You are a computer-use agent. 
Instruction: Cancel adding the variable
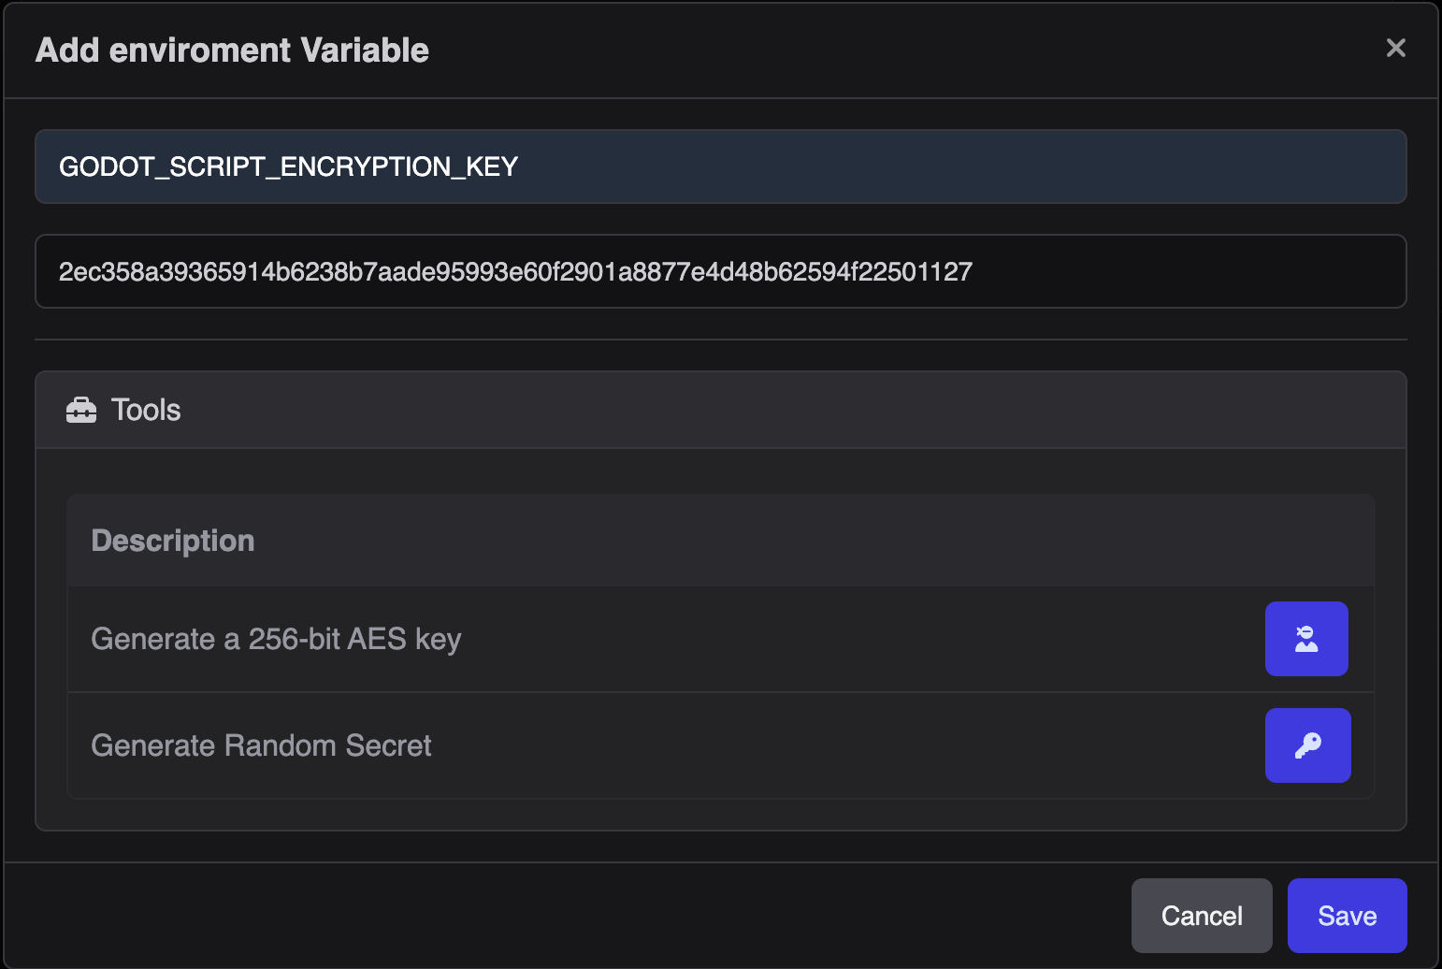click(1202, 916)
